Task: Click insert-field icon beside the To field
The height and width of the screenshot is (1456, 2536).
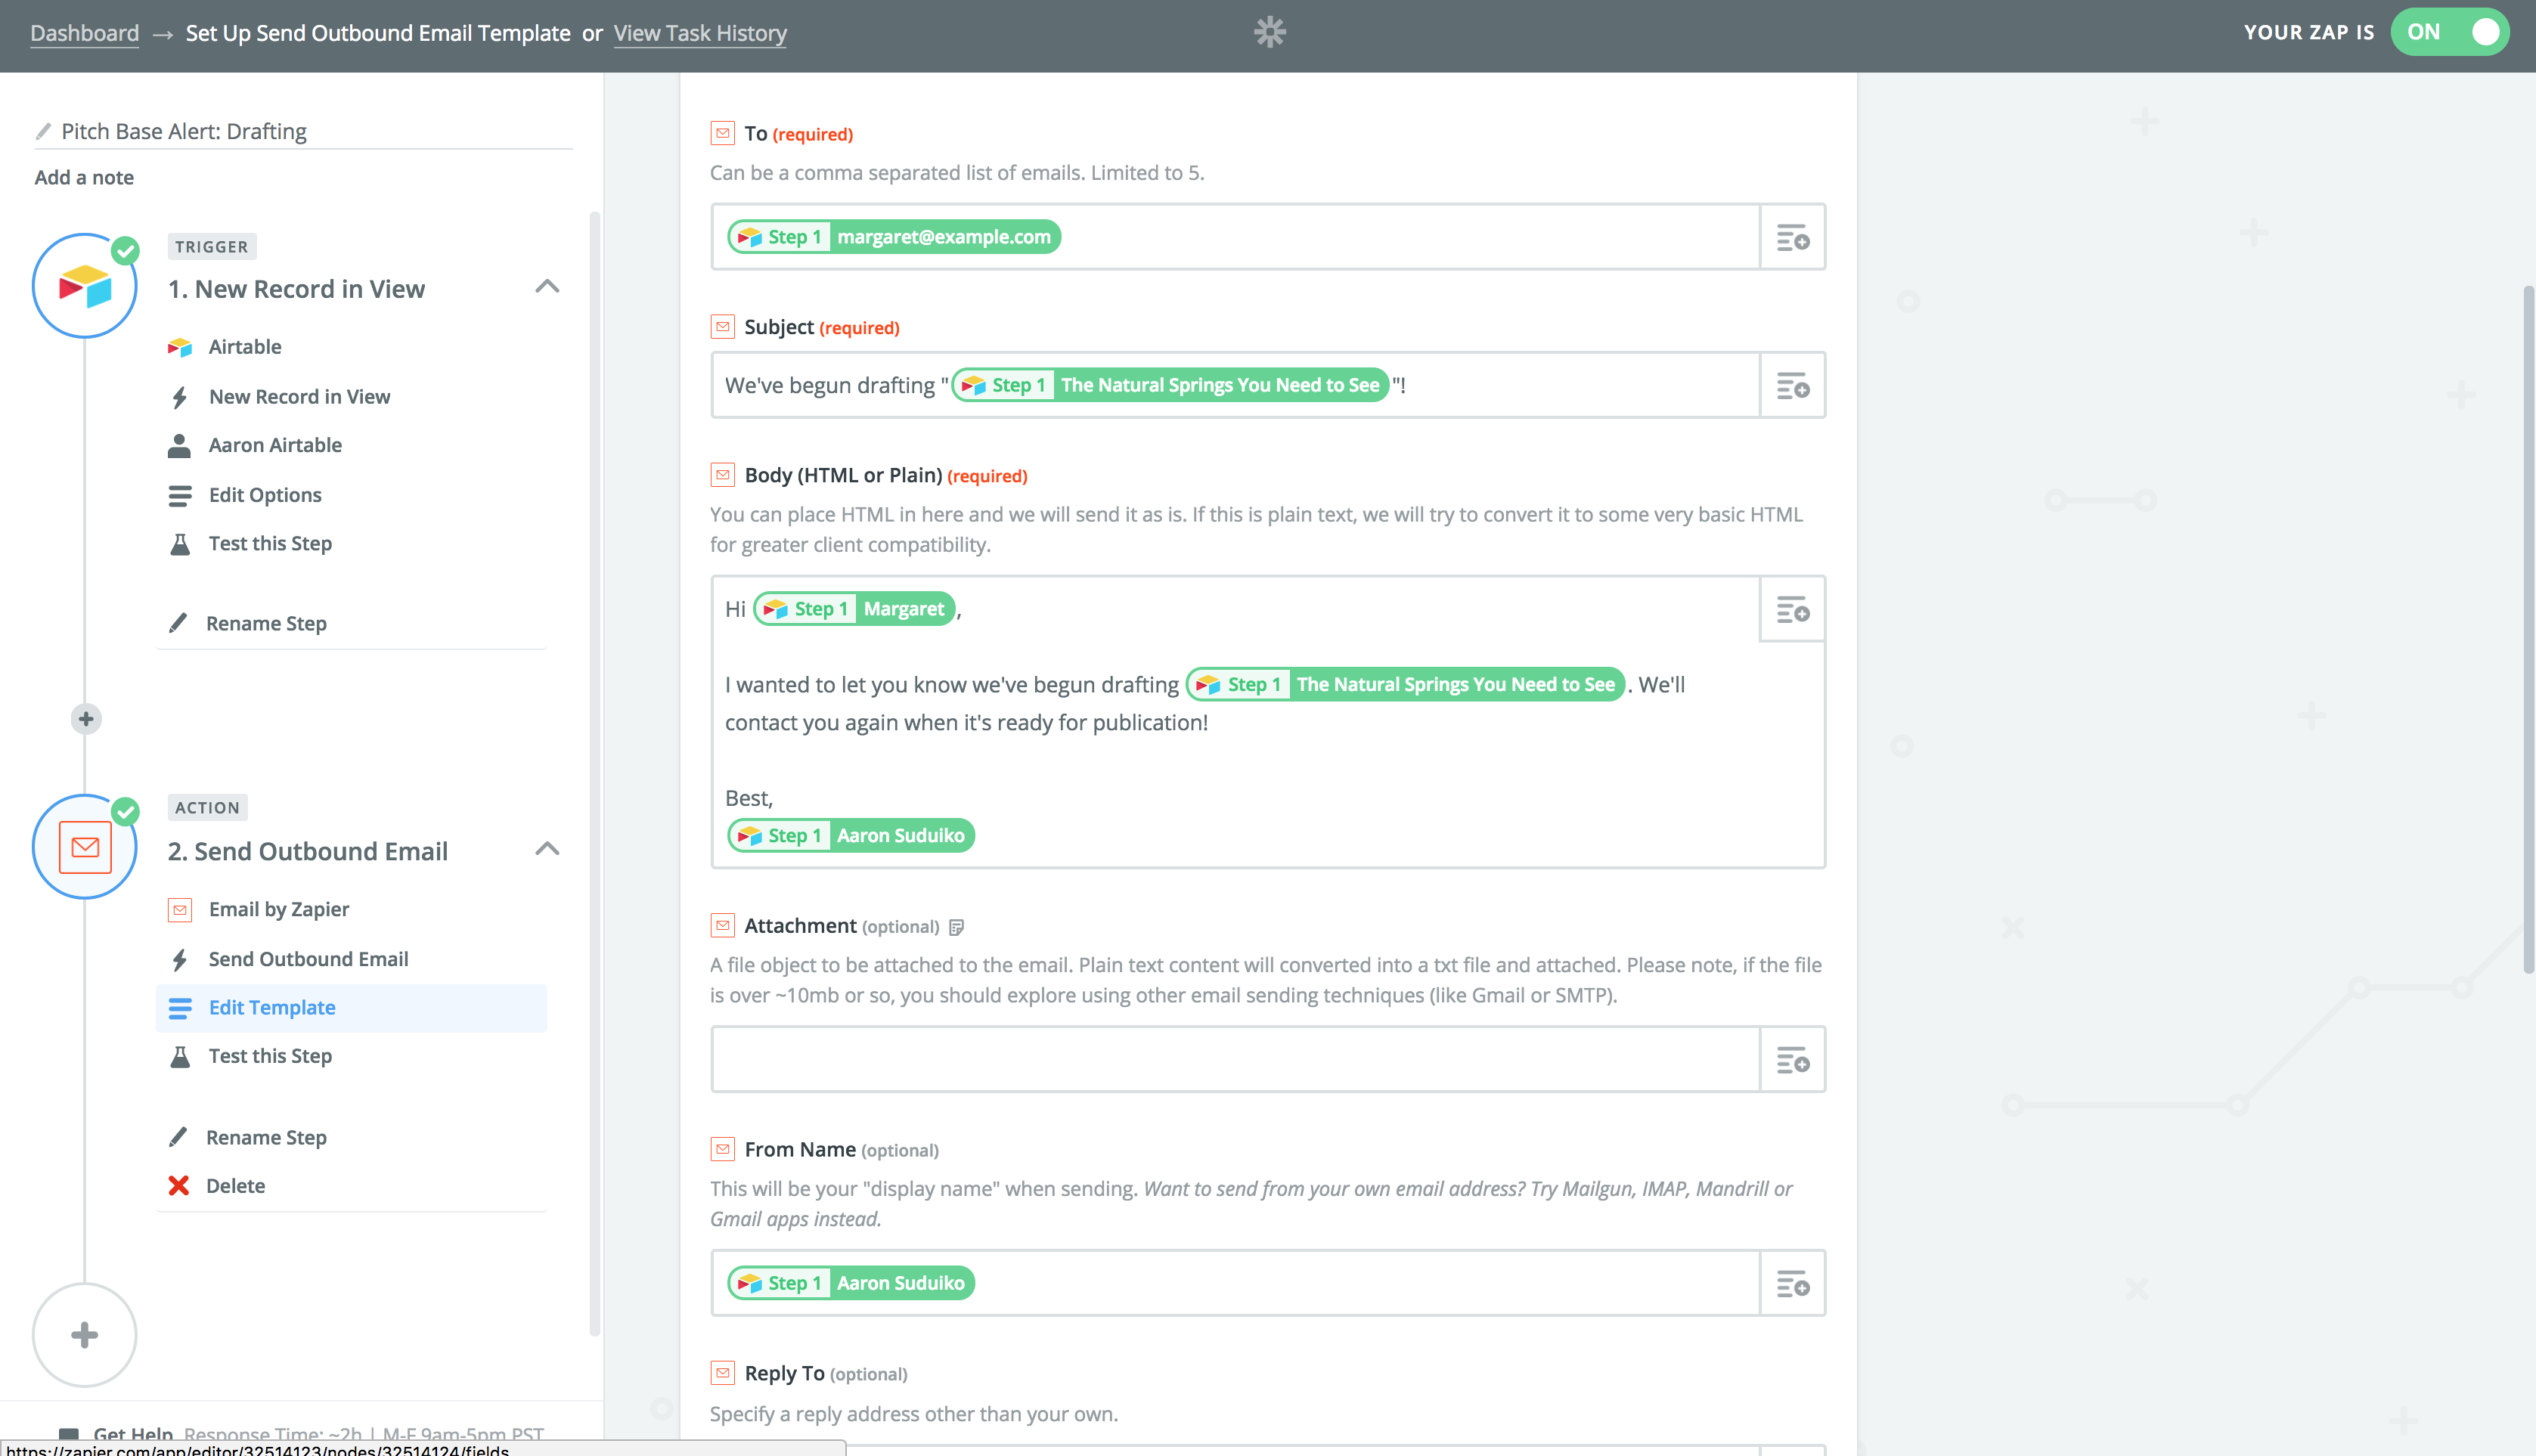Action: pyautogui.click(x=1792, y=237)
